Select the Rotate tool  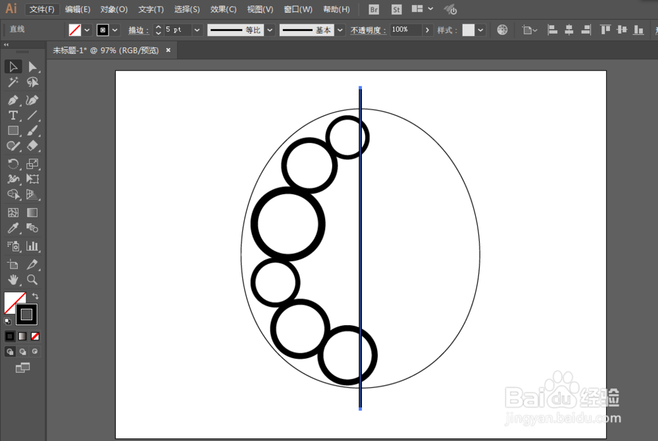click(13, 162)
